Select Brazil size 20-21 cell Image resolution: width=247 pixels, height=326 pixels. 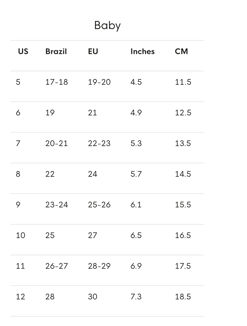(x=57, y=143)
